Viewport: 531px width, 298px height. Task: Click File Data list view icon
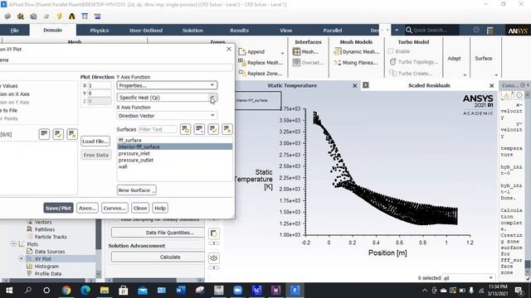(44, 134)
